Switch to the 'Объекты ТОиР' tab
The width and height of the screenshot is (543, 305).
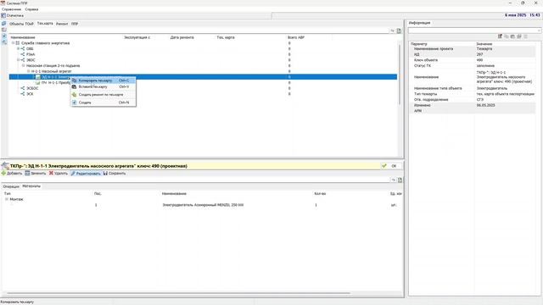point(21,24)
